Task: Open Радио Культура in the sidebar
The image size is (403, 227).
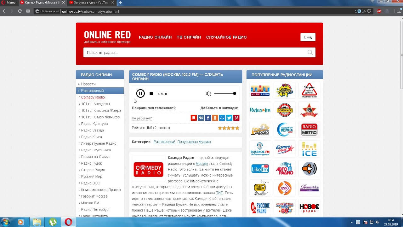Action: 94,124
